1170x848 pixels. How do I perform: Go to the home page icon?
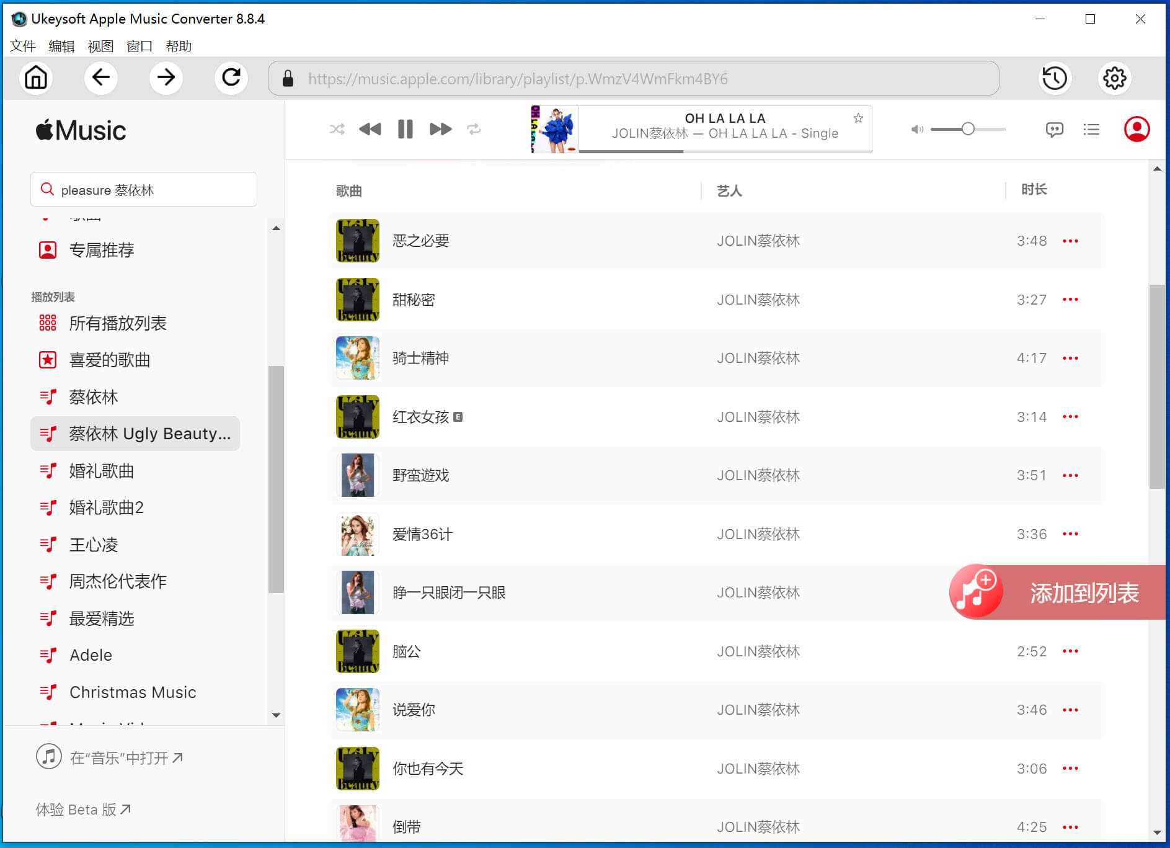point(36,78)
